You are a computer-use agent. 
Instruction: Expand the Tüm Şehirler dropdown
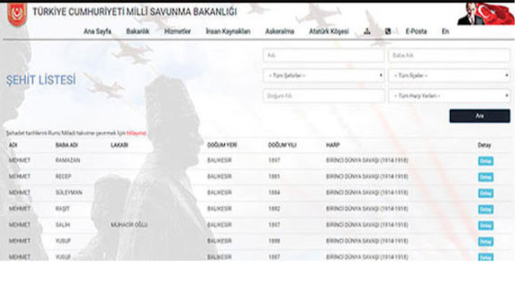click(324, 76)
